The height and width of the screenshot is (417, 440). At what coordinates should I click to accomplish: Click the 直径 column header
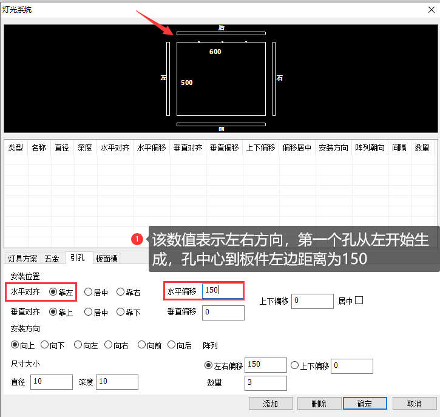coord(62,147)
